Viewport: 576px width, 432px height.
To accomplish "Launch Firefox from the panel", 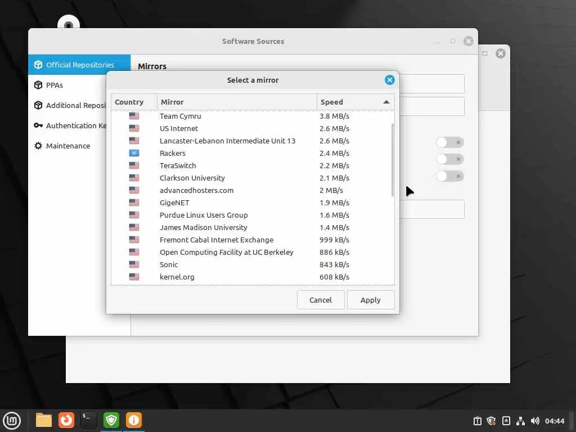I will [x=66, y=420].
